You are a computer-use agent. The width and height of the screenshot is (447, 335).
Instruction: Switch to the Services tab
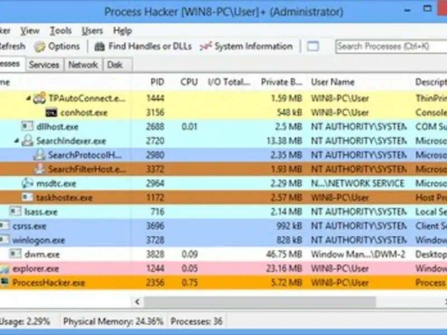[44, 65]
